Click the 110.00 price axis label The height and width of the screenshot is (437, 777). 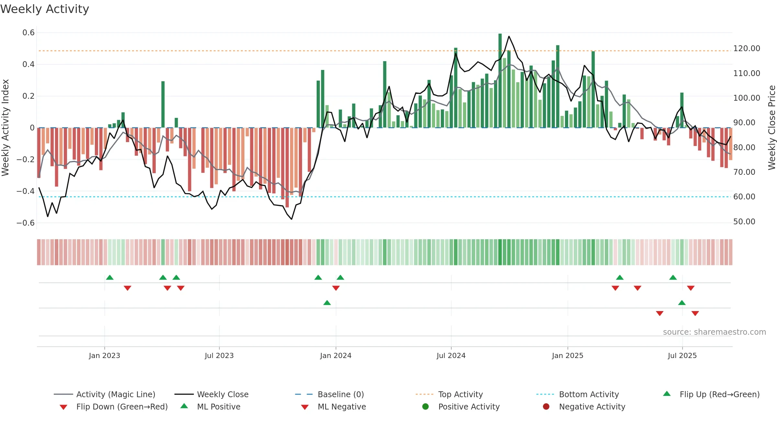click(x=747, y=73)
